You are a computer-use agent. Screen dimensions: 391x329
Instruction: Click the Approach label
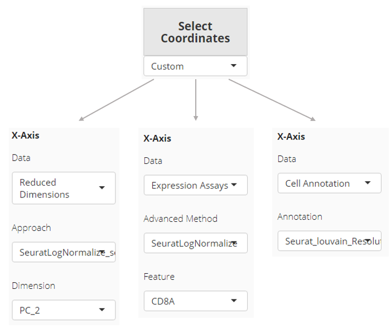31,228
